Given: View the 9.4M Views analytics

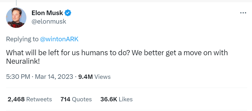Looking at the screenshot, I should point(94,77).
